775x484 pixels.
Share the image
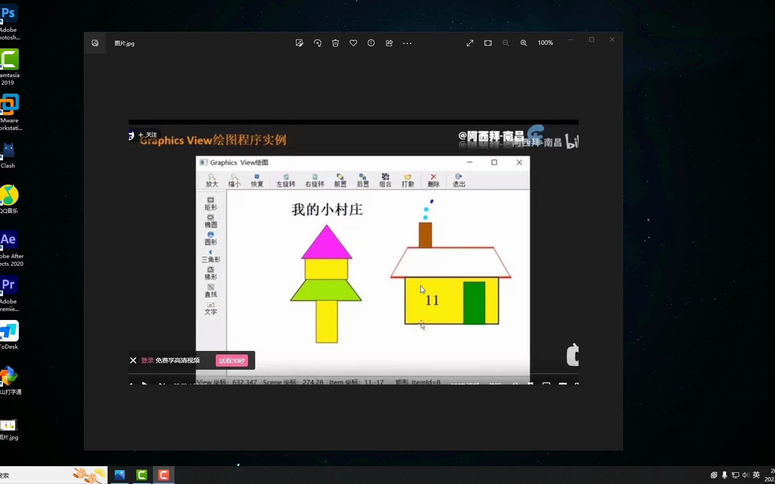389,43
